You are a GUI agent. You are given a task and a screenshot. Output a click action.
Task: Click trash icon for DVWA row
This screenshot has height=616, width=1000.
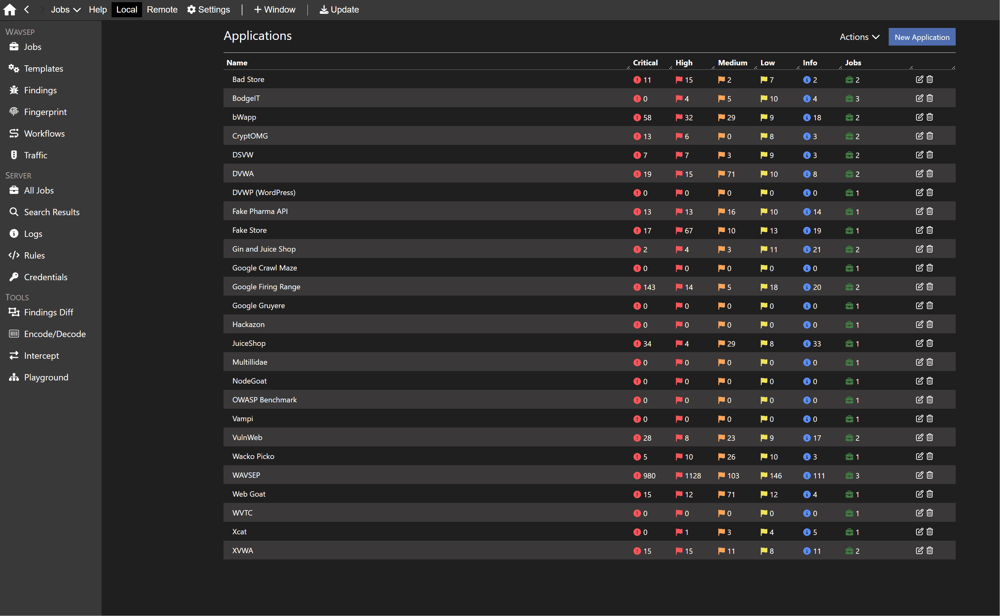tap(930, 174)
